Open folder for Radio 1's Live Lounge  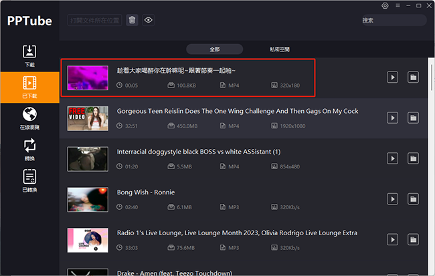413,240
